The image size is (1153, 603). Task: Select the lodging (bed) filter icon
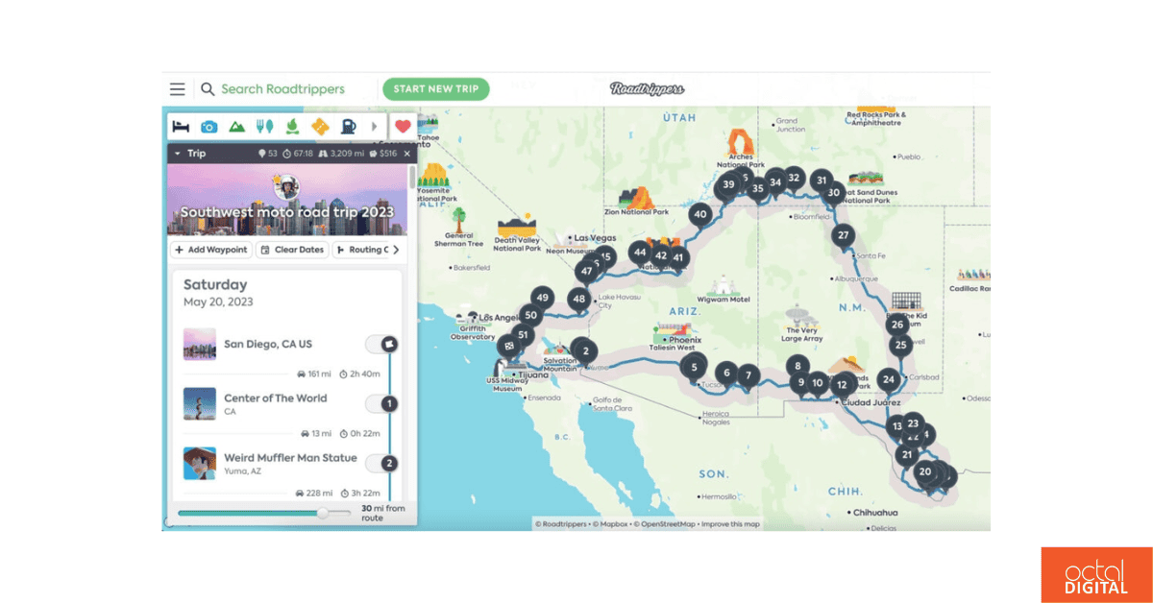pyautogui.click(x=180, y=126)
